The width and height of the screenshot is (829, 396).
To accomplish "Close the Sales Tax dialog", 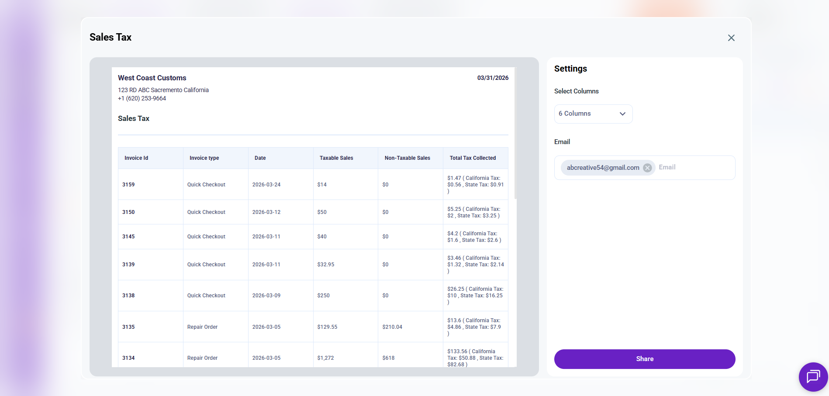I will click(x=731, y=38).
